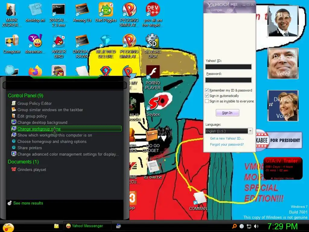Click the 'Control Panel (9)' group header
The height and width of the screenshot is (232, 309).
26,95
